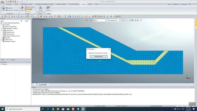Click the zoom magnifier icon in view toolbar
Viewport: 197px width, 111px height.
(x=68, y=16)
